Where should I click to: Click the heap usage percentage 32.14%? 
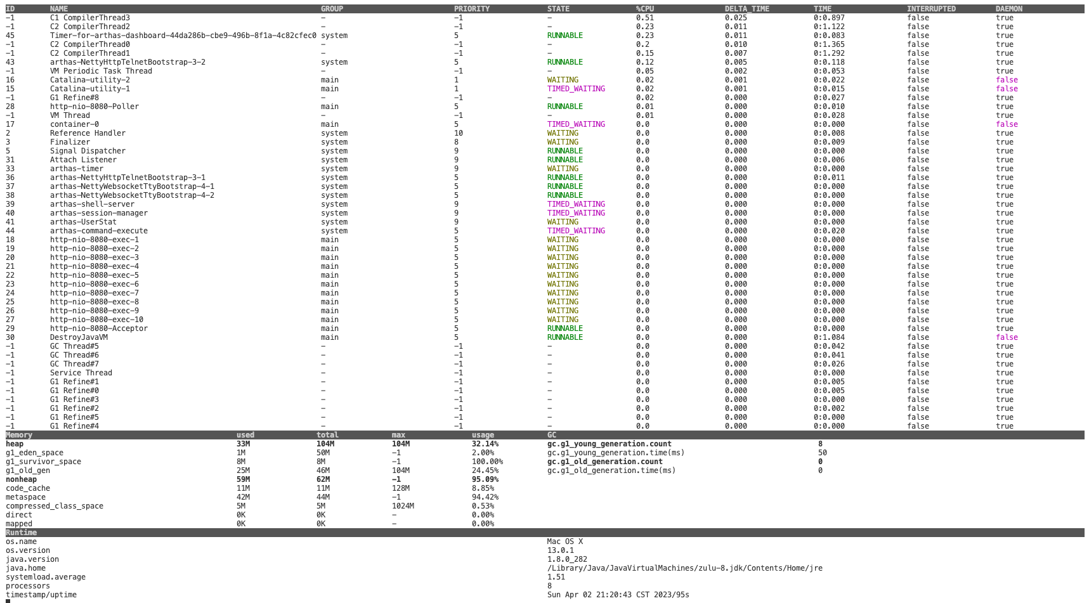coord(485,444)
